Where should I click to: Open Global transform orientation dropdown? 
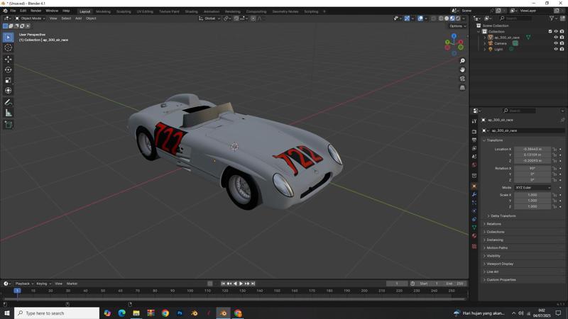coord(209,18)
